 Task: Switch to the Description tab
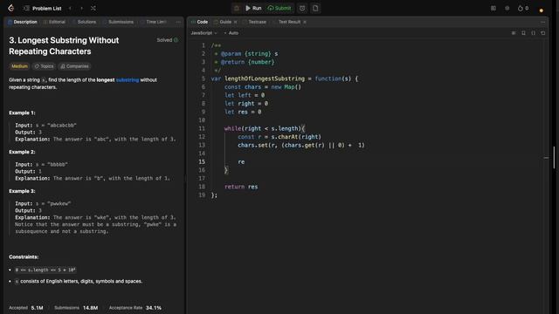point(23,22)
